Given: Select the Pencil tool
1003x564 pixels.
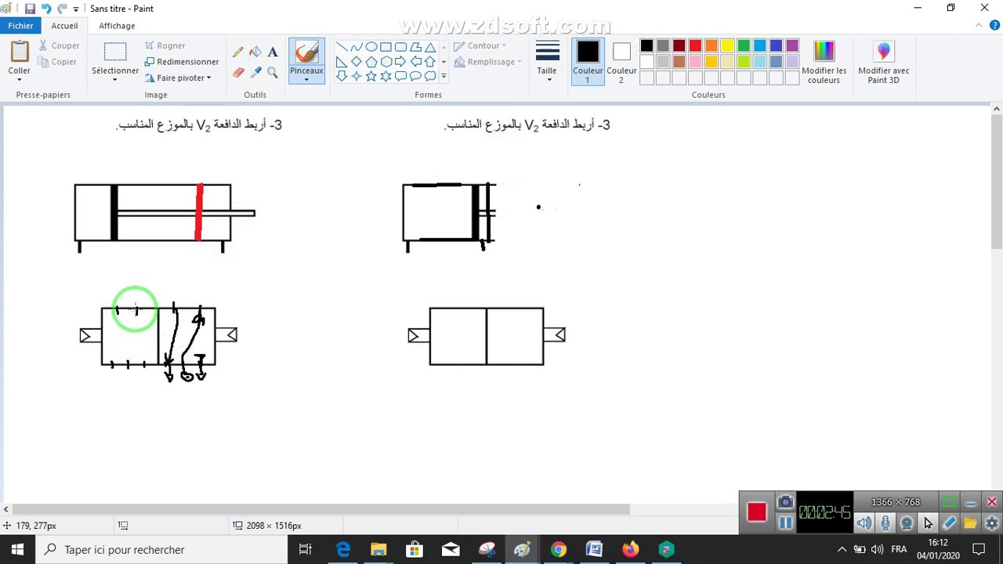Looking at the screenshot, I should coord(238,52).
